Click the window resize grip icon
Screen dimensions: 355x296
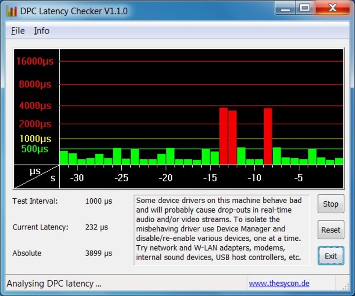coord(346,286)
